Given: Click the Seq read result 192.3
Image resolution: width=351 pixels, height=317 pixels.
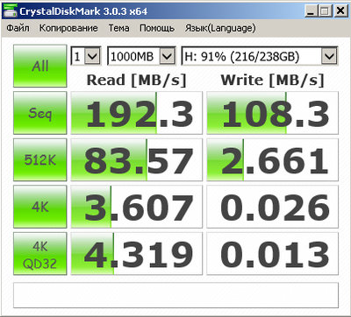Looking at the screenshot, I should click(x=137, y=113).
